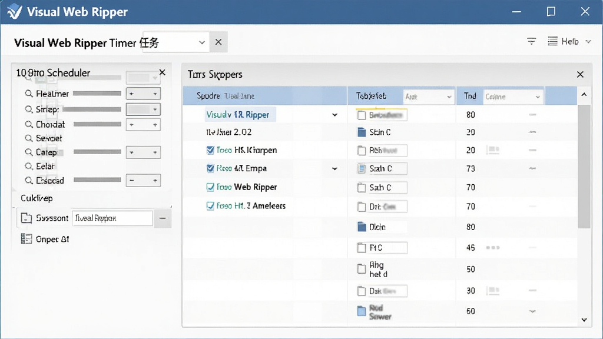The image size is (603, 339).
Task: Click the Onper At list icon
Action: click(26, 239)
